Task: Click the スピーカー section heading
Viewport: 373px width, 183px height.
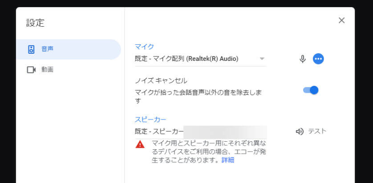Action: (x=150, y=119)
